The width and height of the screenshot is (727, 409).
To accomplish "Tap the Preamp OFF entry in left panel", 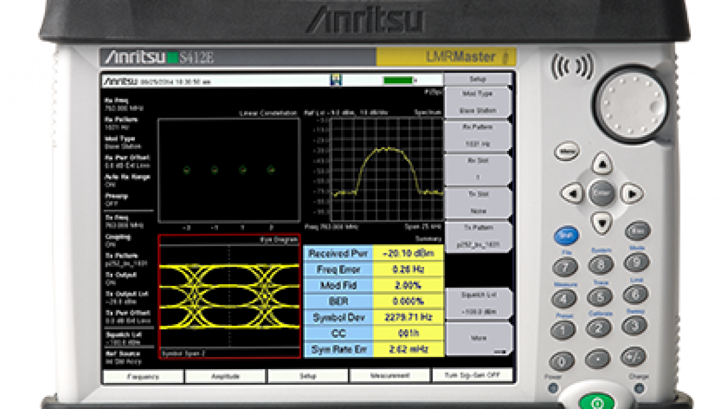I will pos(116,199).
